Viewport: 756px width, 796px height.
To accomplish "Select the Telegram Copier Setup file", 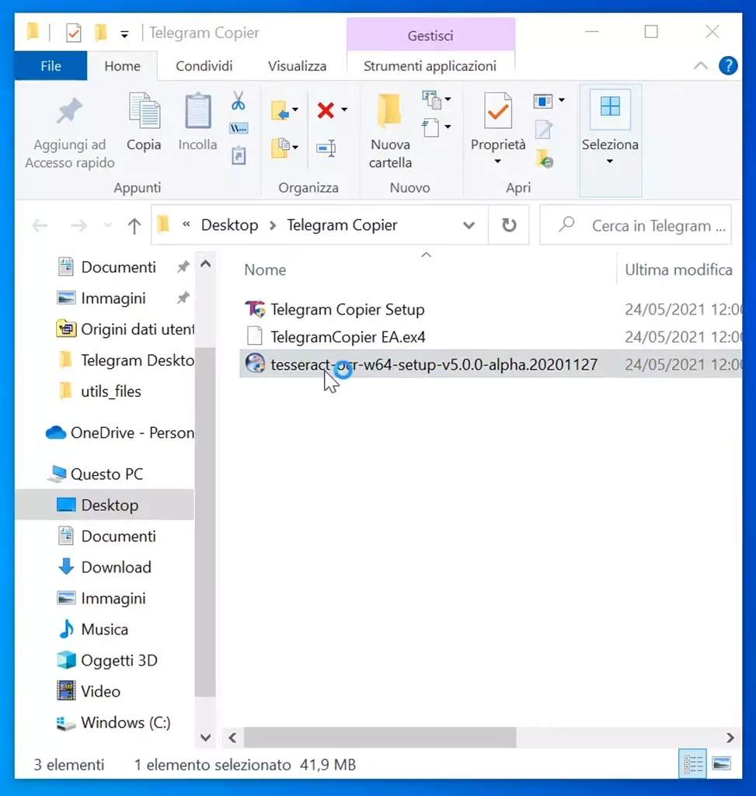I will click(x=347, y=309).
